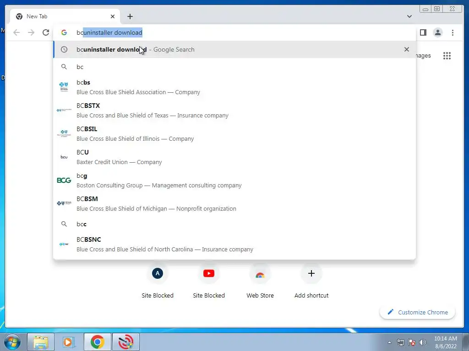Remove bcuninstaller download suggestion
Image resolution: width=469 pixels, height=351 pixels.
tap(407, 49)
